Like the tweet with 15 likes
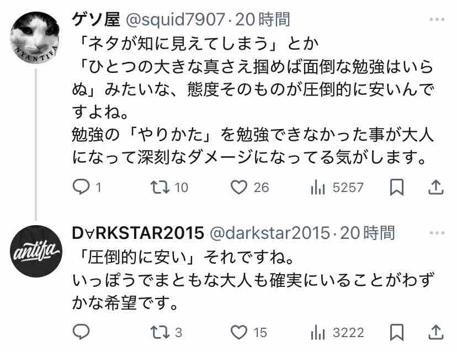The width and height of the screenshot is (457, 352). point(248,332)
